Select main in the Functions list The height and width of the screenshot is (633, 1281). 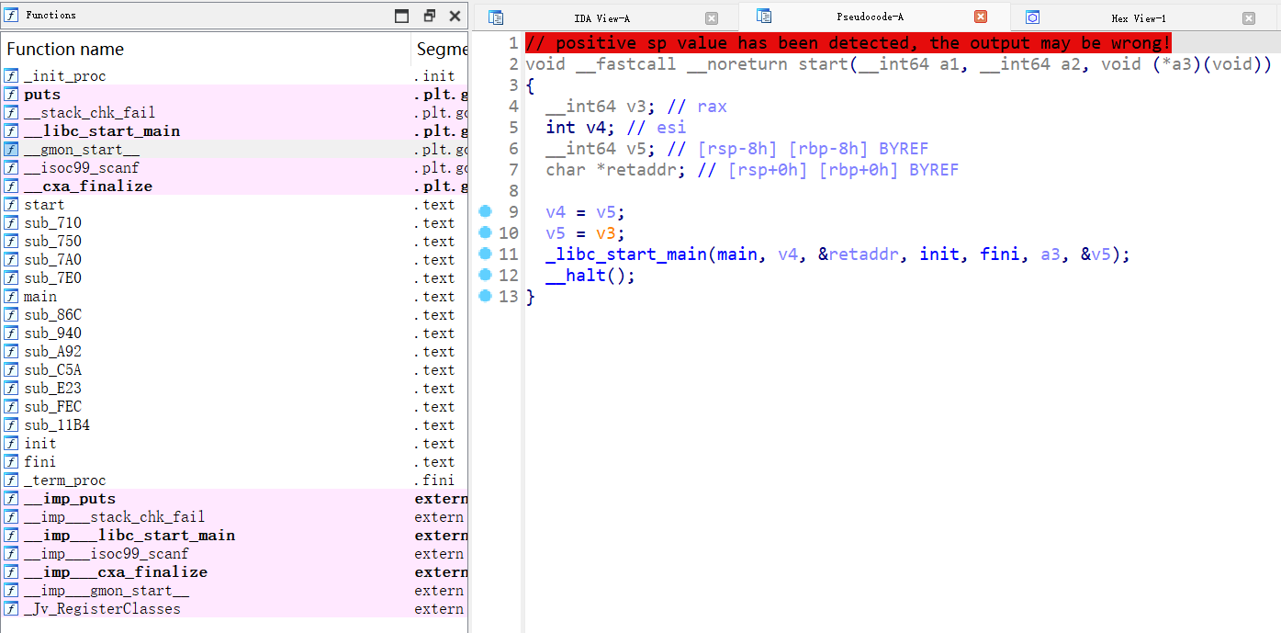click(39, 296)
